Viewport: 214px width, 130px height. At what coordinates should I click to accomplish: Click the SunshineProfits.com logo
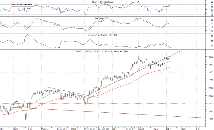22,5
